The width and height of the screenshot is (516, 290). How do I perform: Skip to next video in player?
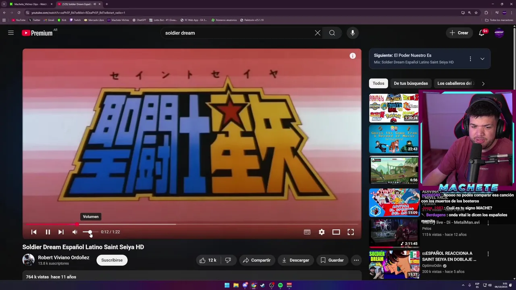[x=61, y=232]
